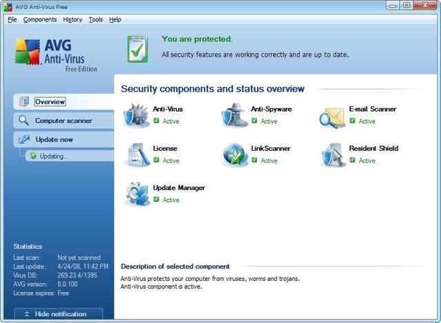This screenshot has height=323, width=441.
Task: Click the Anti-Spyware Active green check
Action: pyautogui.click(x=254, y=121)
